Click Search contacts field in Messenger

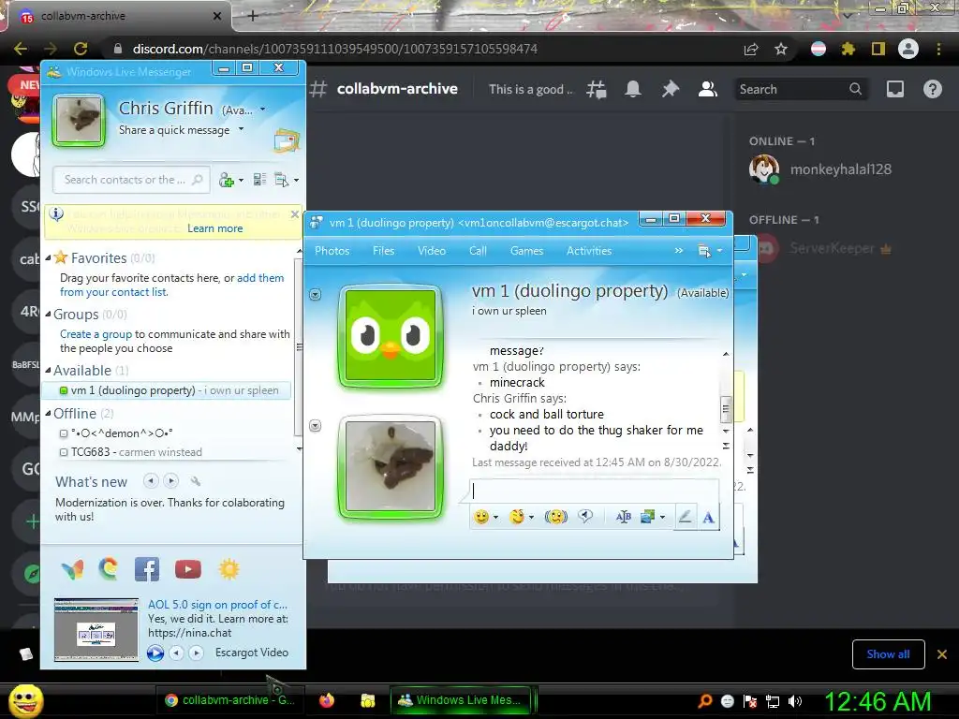tap(131, 180)
